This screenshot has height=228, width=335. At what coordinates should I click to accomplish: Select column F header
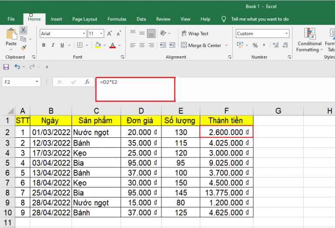pos(226,111)
